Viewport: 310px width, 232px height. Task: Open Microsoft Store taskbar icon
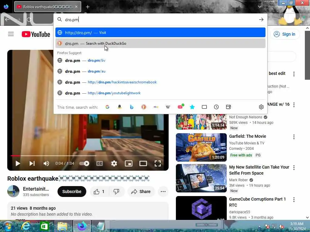point(44,226)
